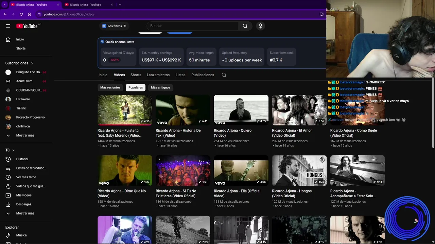435x244 pixels.
Task: Click the browser home icon
Action: coord(29,14)
